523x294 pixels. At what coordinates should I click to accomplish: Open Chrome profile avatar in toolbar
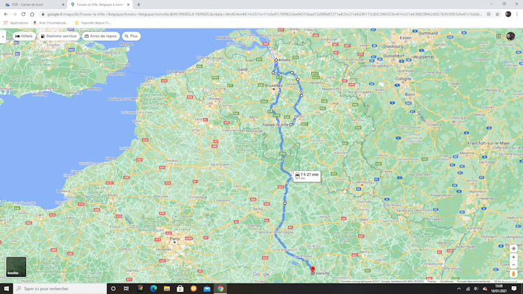508,14
